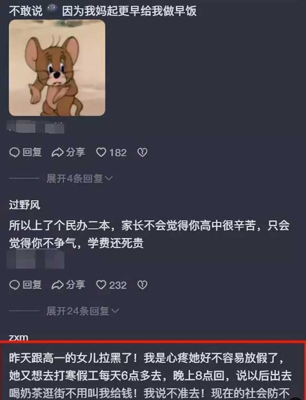
Task: Open the Jerry mouse image
Action: click(57, 68)
